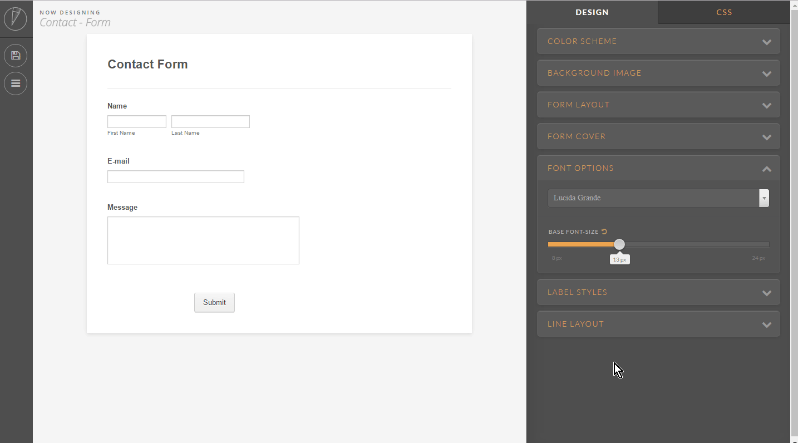798x443 pixels.
Task: Expand the Color Scheme section
Action: pyautogui.click(x=658, y=41)
